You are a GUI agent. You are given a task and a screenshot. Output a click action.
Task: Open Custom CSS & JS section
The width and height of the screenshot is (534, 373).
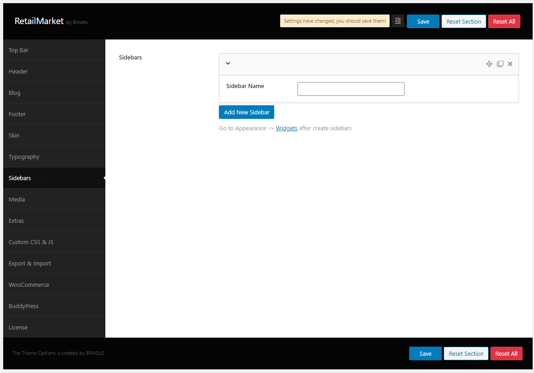click(54, 242)
